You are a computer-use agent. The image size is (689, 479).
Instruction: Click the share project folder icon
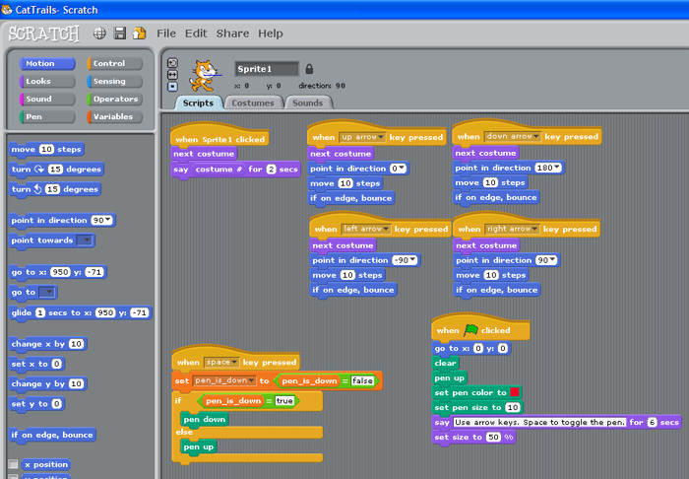click(139, 34)
